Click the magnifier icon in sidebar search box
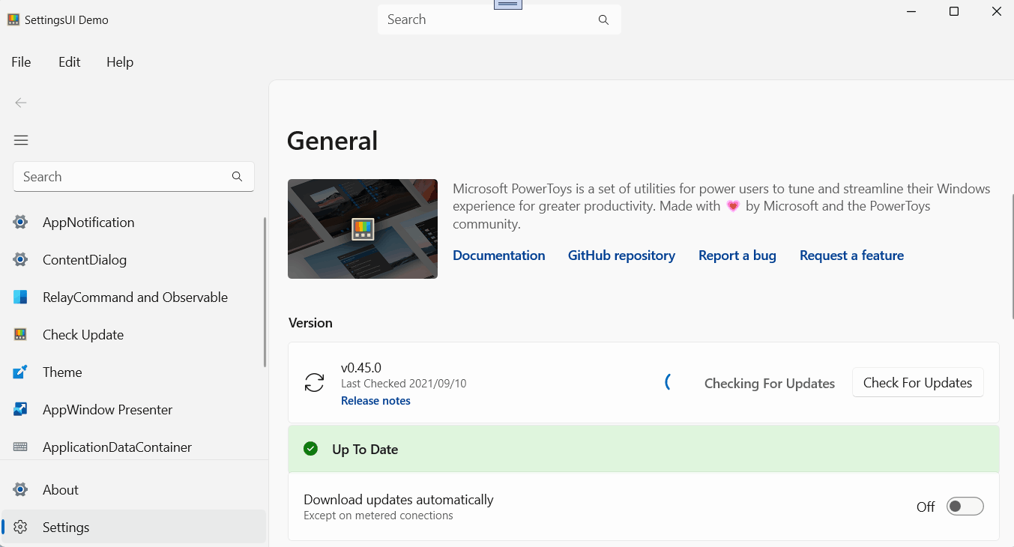Screen dimensions: 1014x547 click(x=237, y=177)
